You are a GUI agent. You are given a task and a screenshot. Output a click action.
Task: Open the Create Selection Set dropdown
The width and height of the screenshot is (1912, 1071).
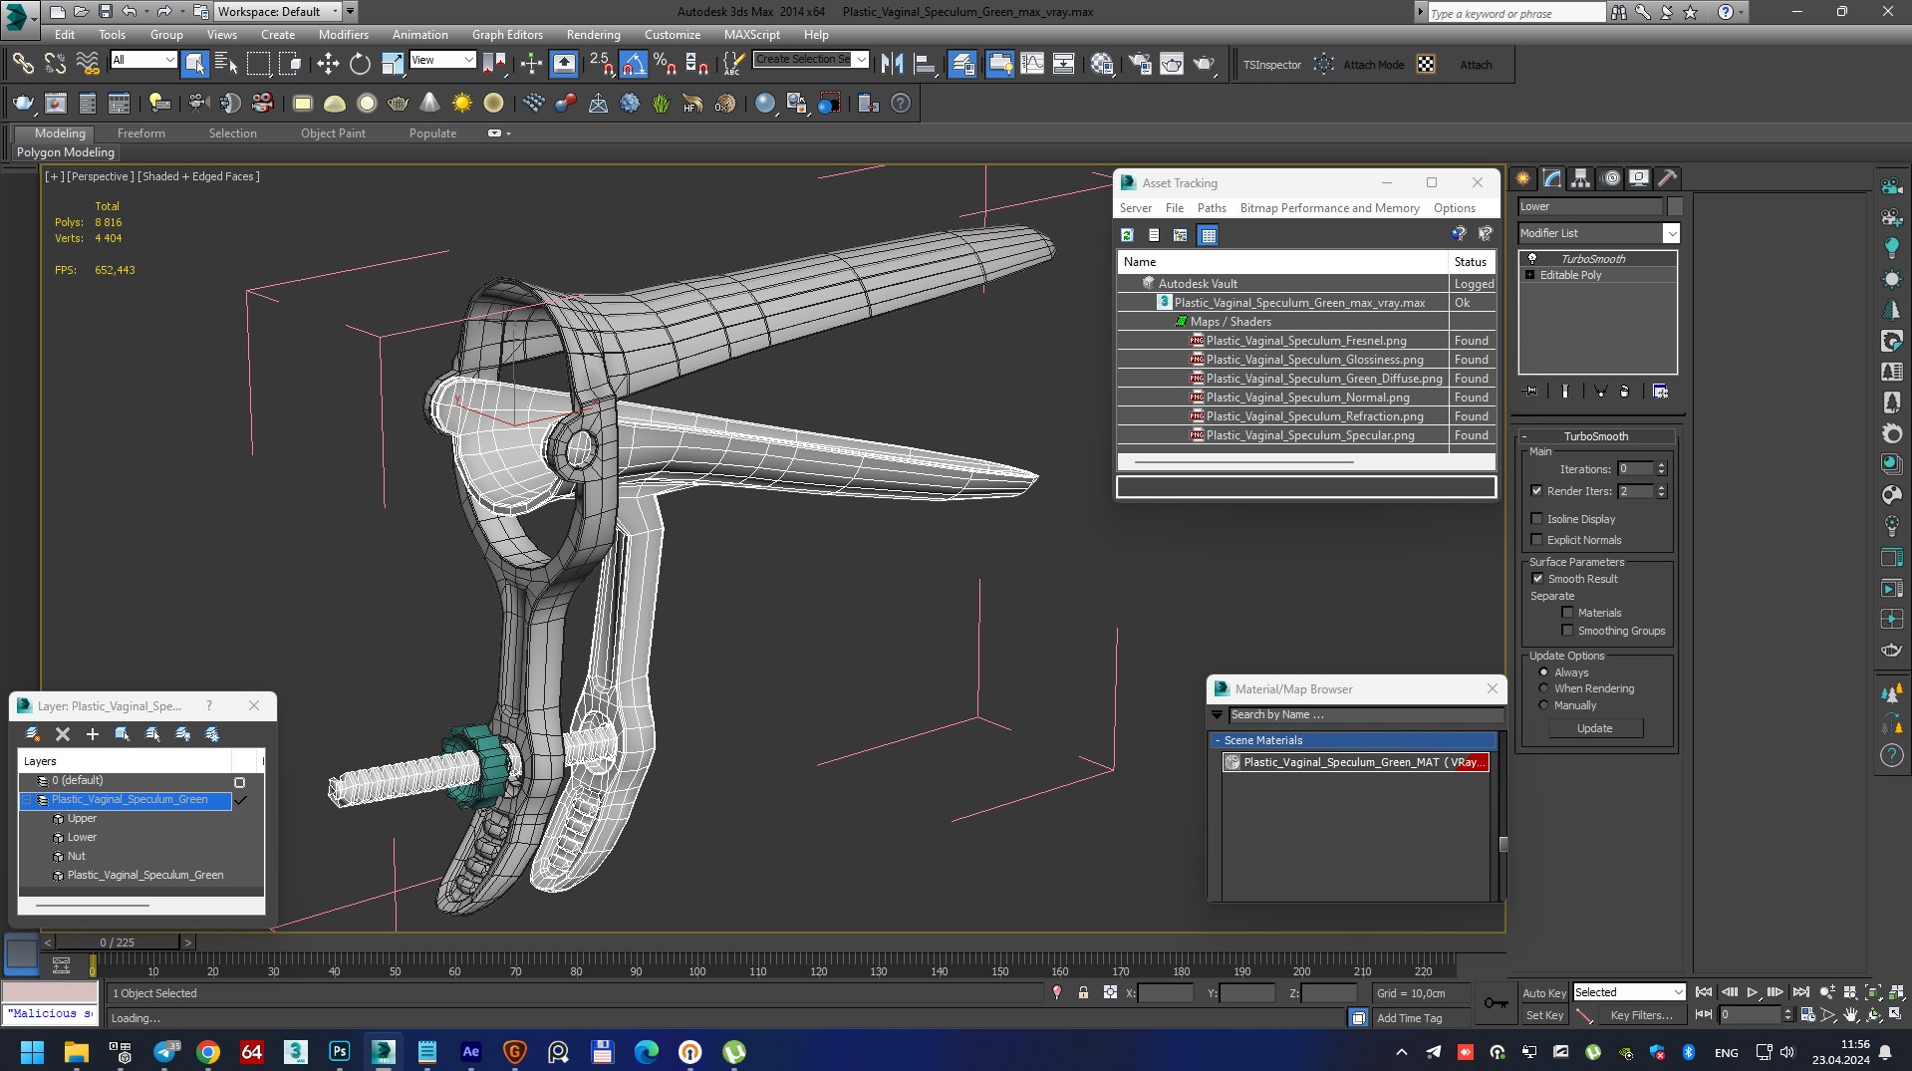(811, 59)
